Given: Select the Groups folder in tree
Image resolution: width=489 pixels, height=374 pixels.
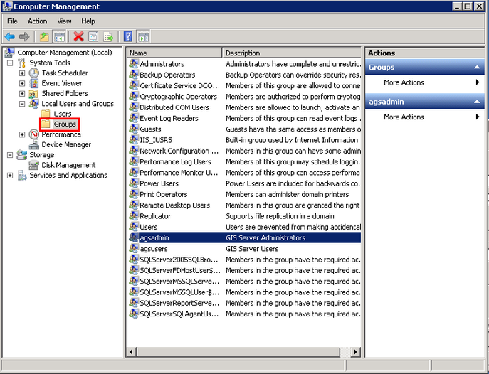Looking at the screenshot, I should pyautogui.click(x=65, y=124).
